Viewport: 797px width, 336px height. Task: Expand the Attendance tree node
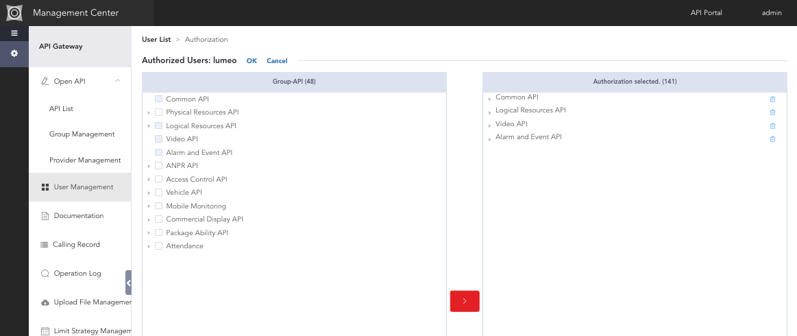coord(149,247)
